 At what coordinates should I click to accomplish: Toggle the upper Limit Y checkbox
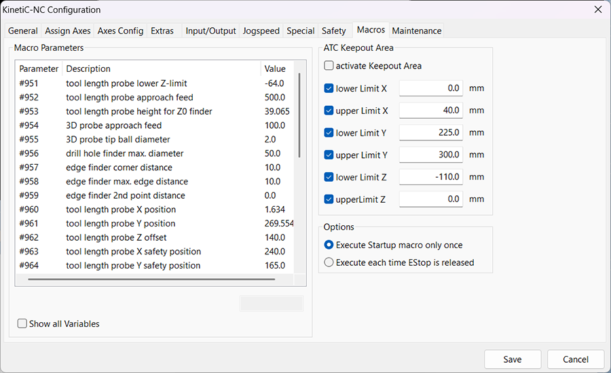click(x=329, y=155)
